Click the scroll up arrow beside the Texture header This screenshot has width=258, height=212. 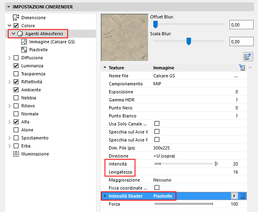(x=250, y=67)
